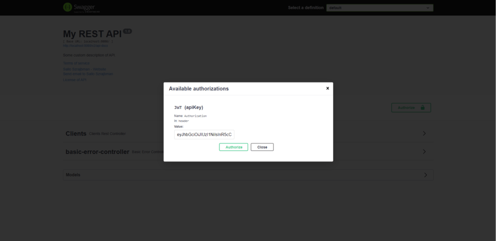Screen dimensions: 496x241
Task: Open the Select a definition dropdown
Action: point(379,8)
